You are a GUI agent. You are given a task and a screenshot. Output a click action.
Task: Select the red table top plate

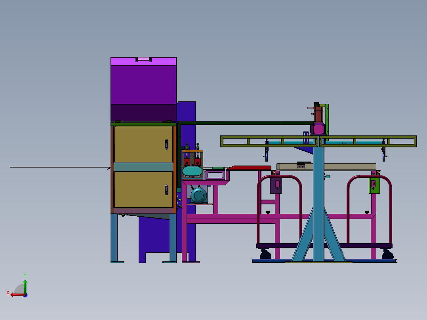(249, 168)
